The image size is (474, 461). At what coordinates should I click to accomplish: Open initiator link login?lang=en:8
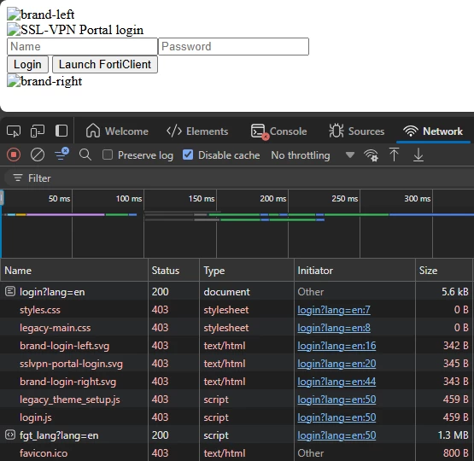click(334, 328)
